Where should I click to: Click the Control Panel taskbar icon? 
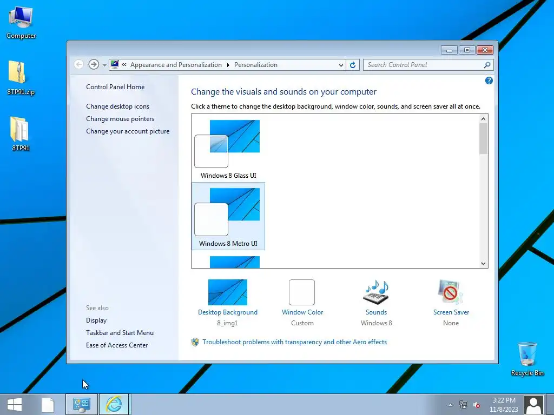81,404
